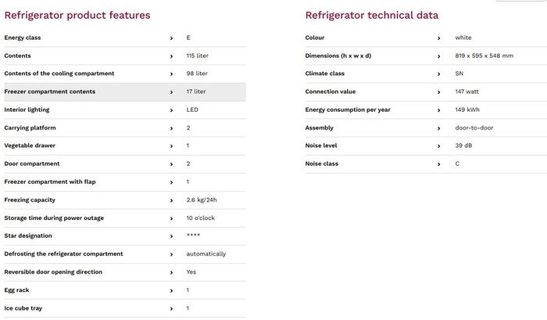Screen dimensions: 547x320
Task: Click the Refrigerator product features heading
Action: point(77,16)
